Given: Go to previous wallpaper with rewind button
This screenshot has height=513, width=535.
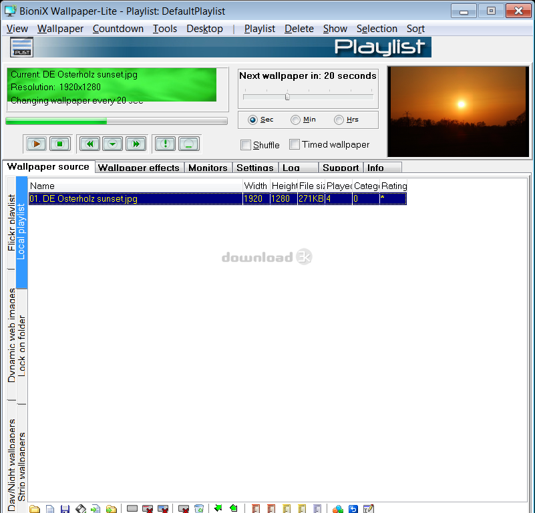Looking at the screenshot, I should point(90,144).
